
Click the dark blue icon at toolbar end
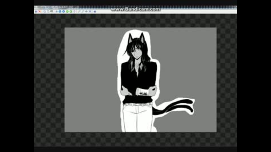tap(95, 12)
